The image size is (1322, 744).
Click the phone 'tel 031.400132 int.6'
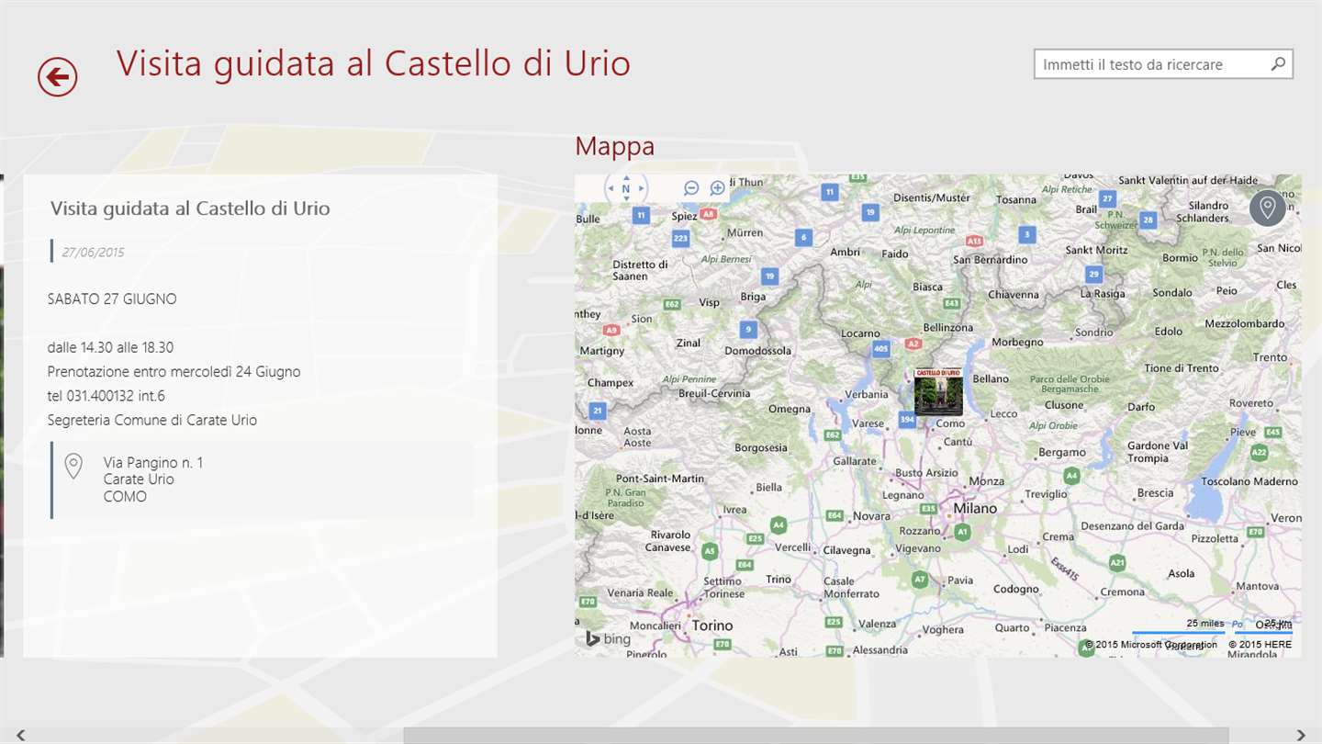[106, 396]
